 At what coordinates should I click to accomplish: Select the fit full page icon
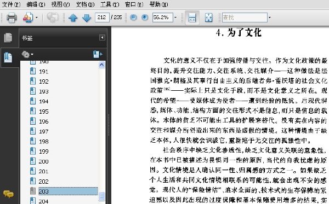[208, 18]
